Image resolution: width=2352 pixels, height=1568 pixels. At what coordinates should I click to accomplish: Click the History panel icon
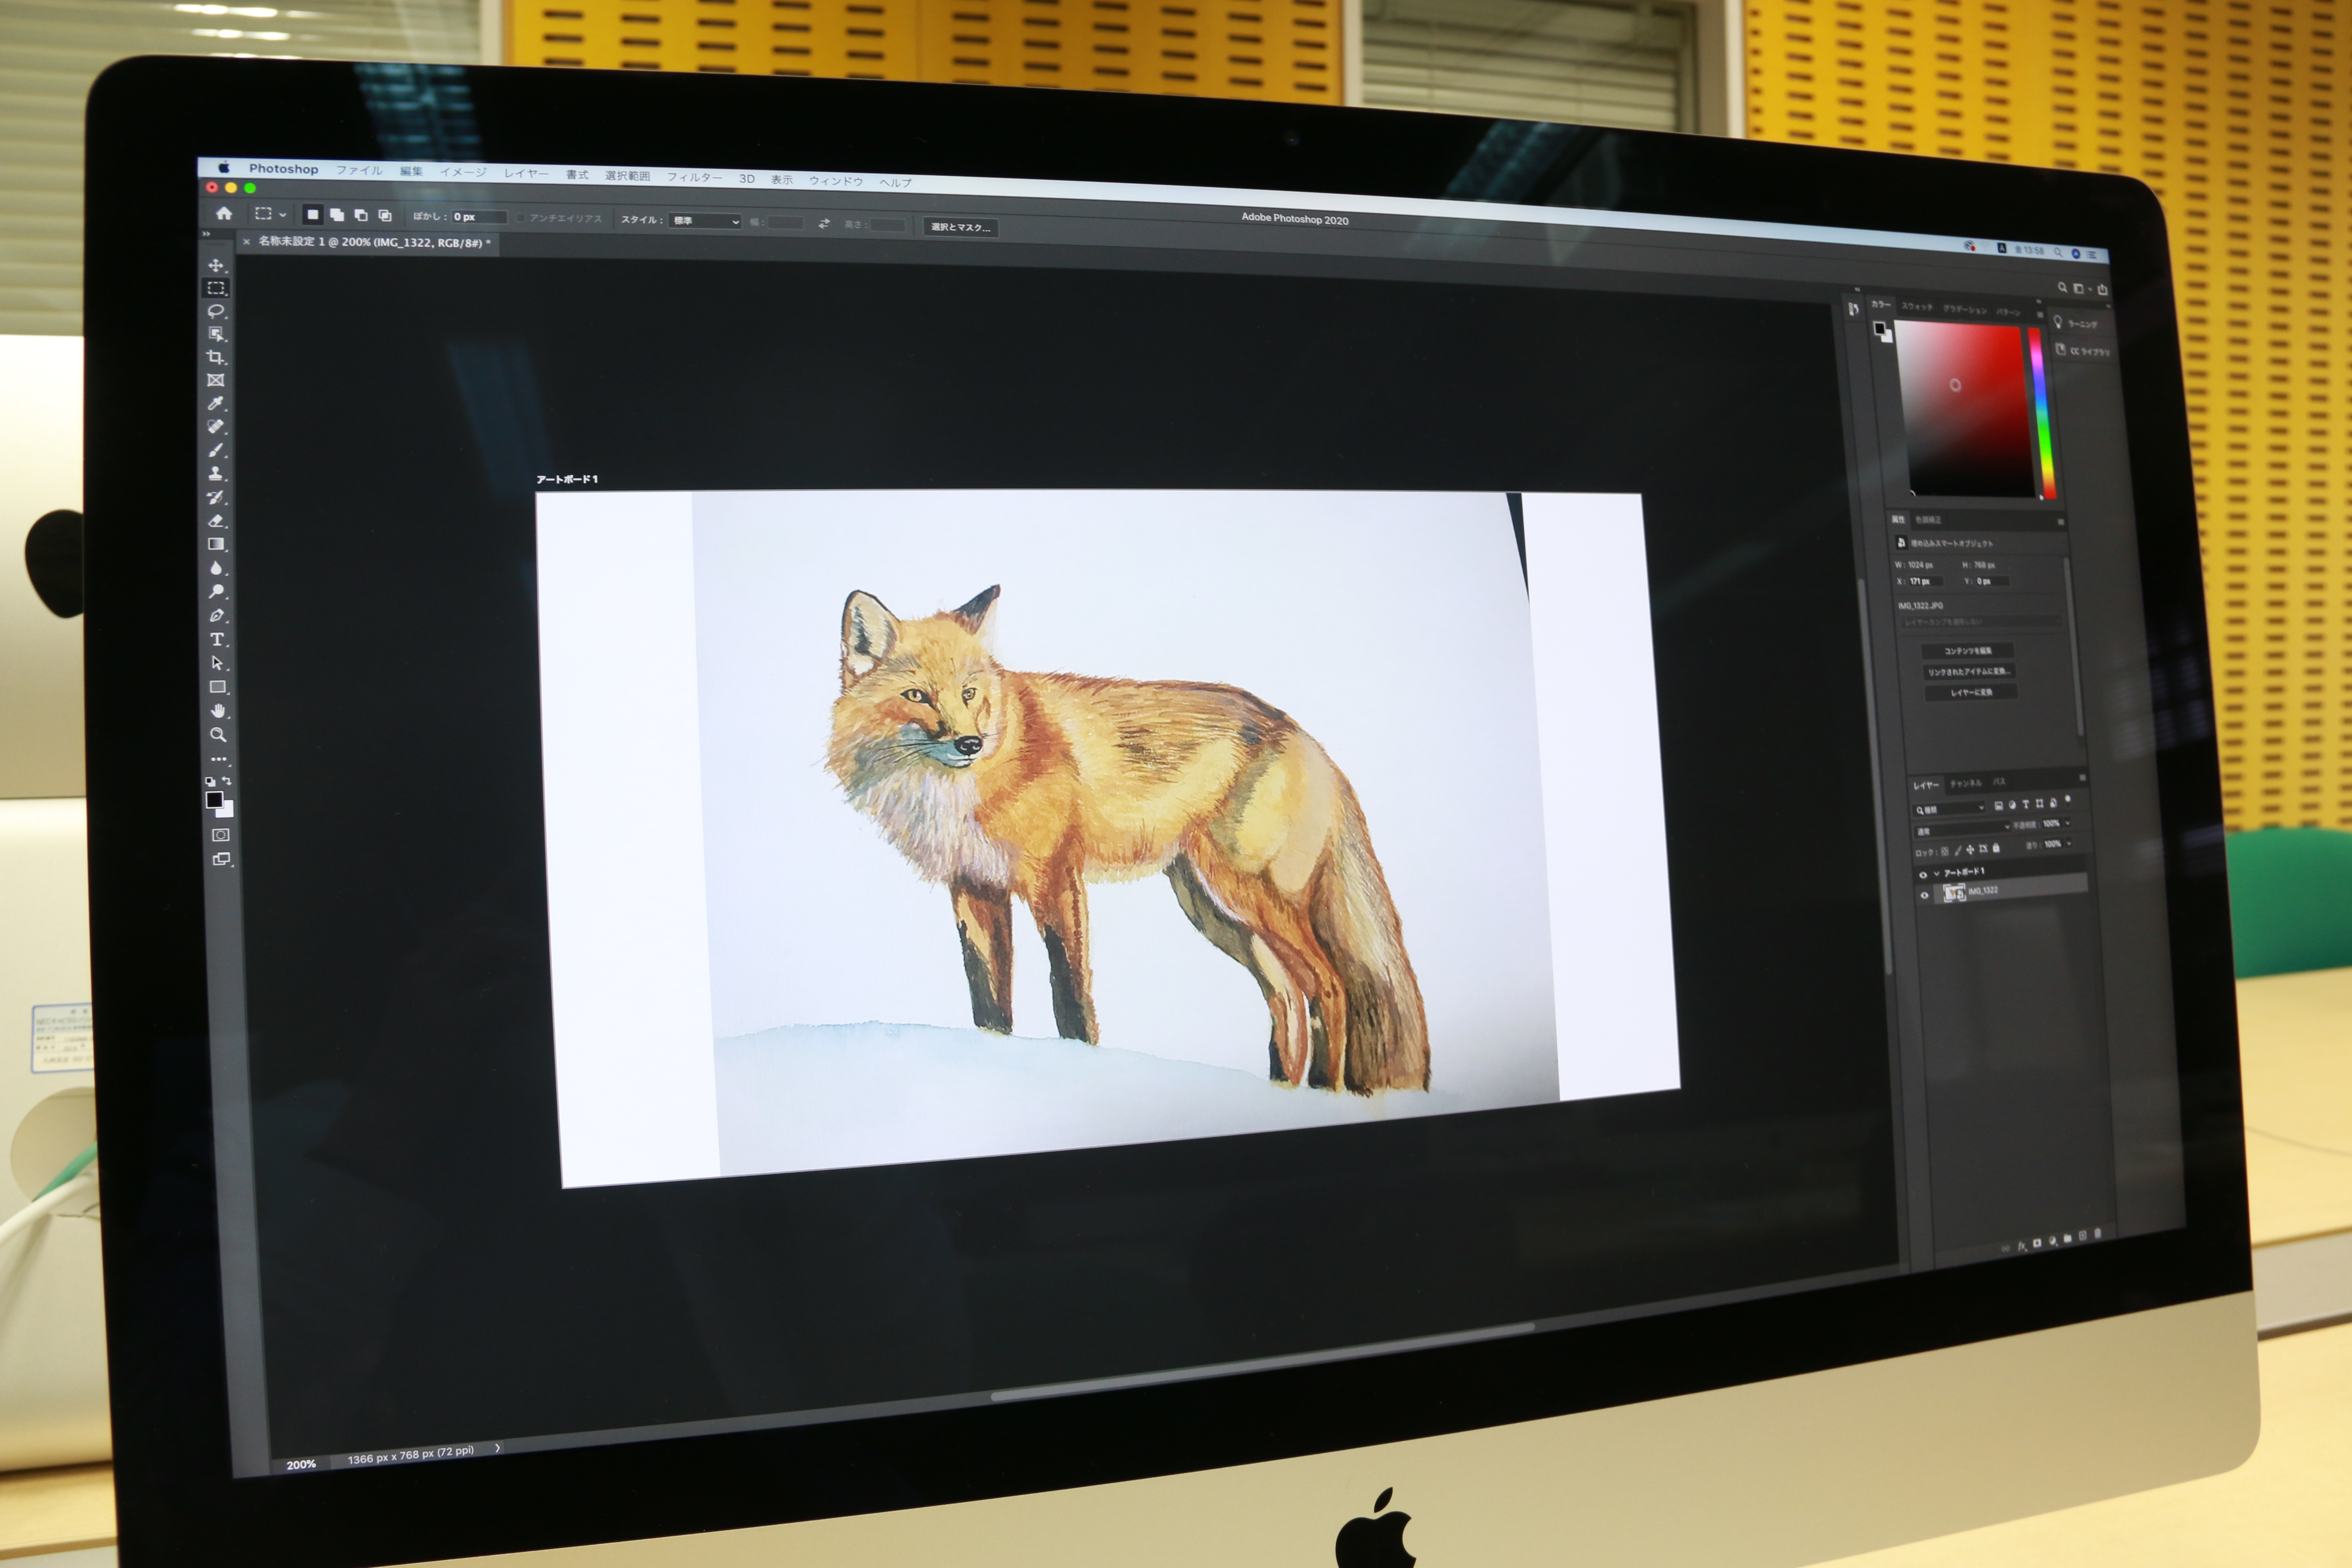(x=1854, y=309)
